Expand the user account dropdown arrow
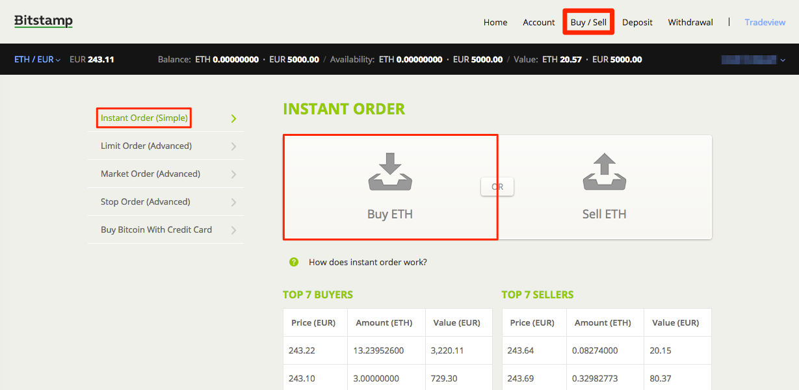The height and width of the screenshot is (390, 799). [x=782, y=60]
